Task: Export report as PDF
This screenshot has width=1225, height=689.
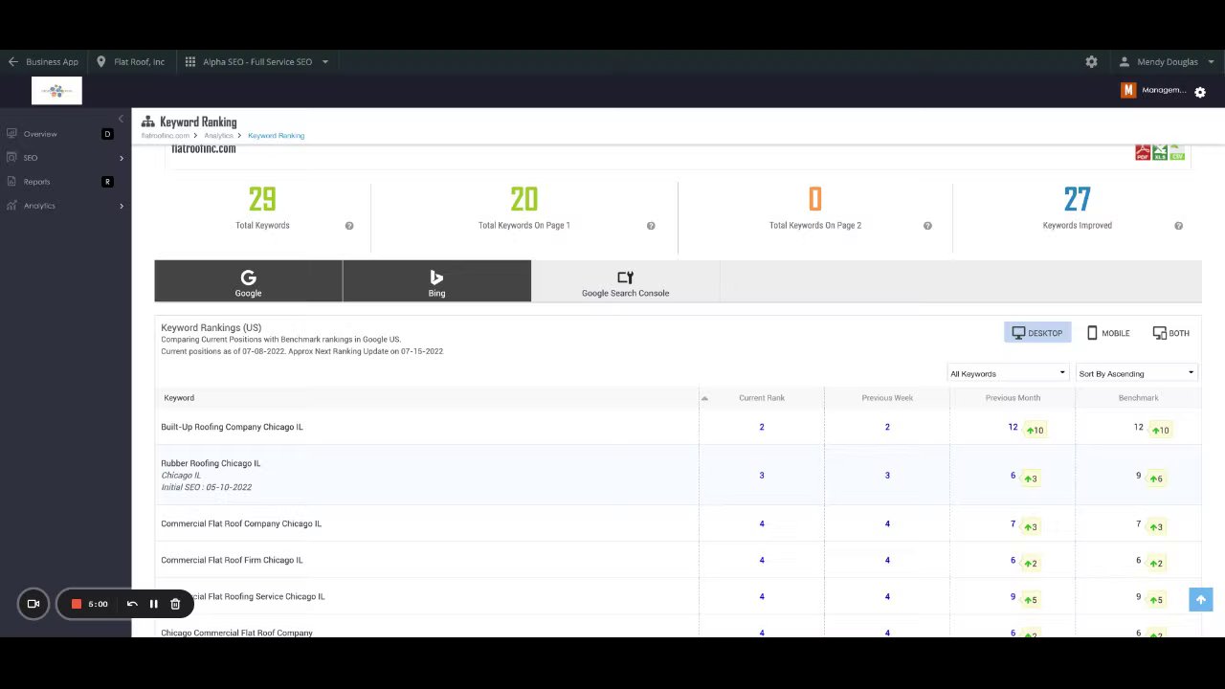Action: tap(1143, 153)
